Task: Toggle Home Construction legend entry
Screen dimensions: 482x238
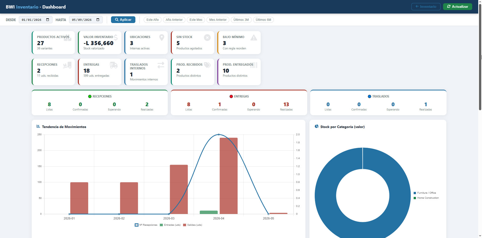Action: tap(426, 198)
